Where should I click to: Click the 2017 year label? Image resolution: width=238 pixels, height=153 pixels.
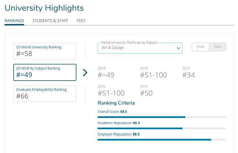pos(186,68)
